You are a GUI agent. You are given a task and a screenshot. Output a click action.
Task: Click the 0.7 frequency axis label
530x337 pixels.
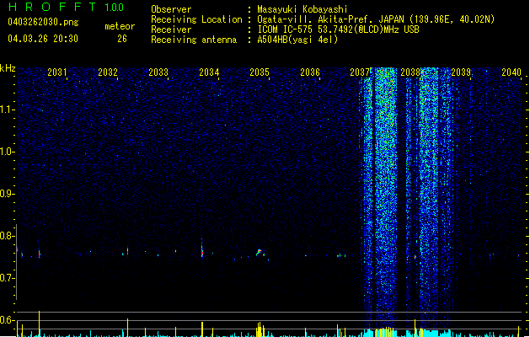coord(8,278)
